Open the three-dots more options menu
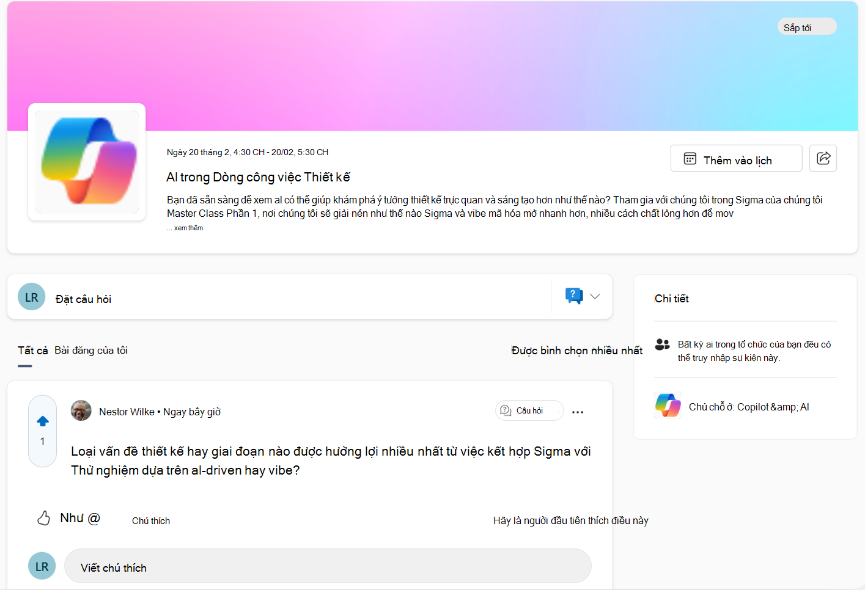This screenshot has height=590, width=865. point(578,412)
